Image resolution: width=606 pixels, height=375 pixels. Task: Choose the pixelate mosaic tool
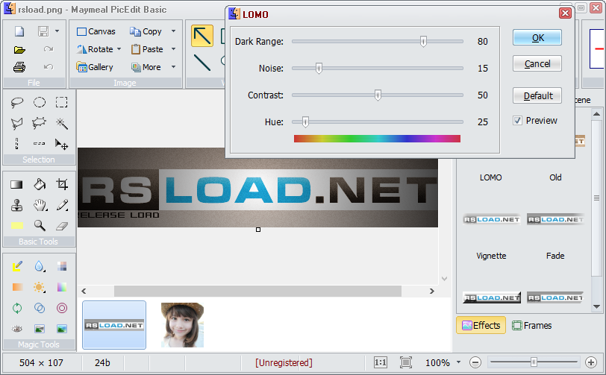pyautogui.click(x=62, y=266)
